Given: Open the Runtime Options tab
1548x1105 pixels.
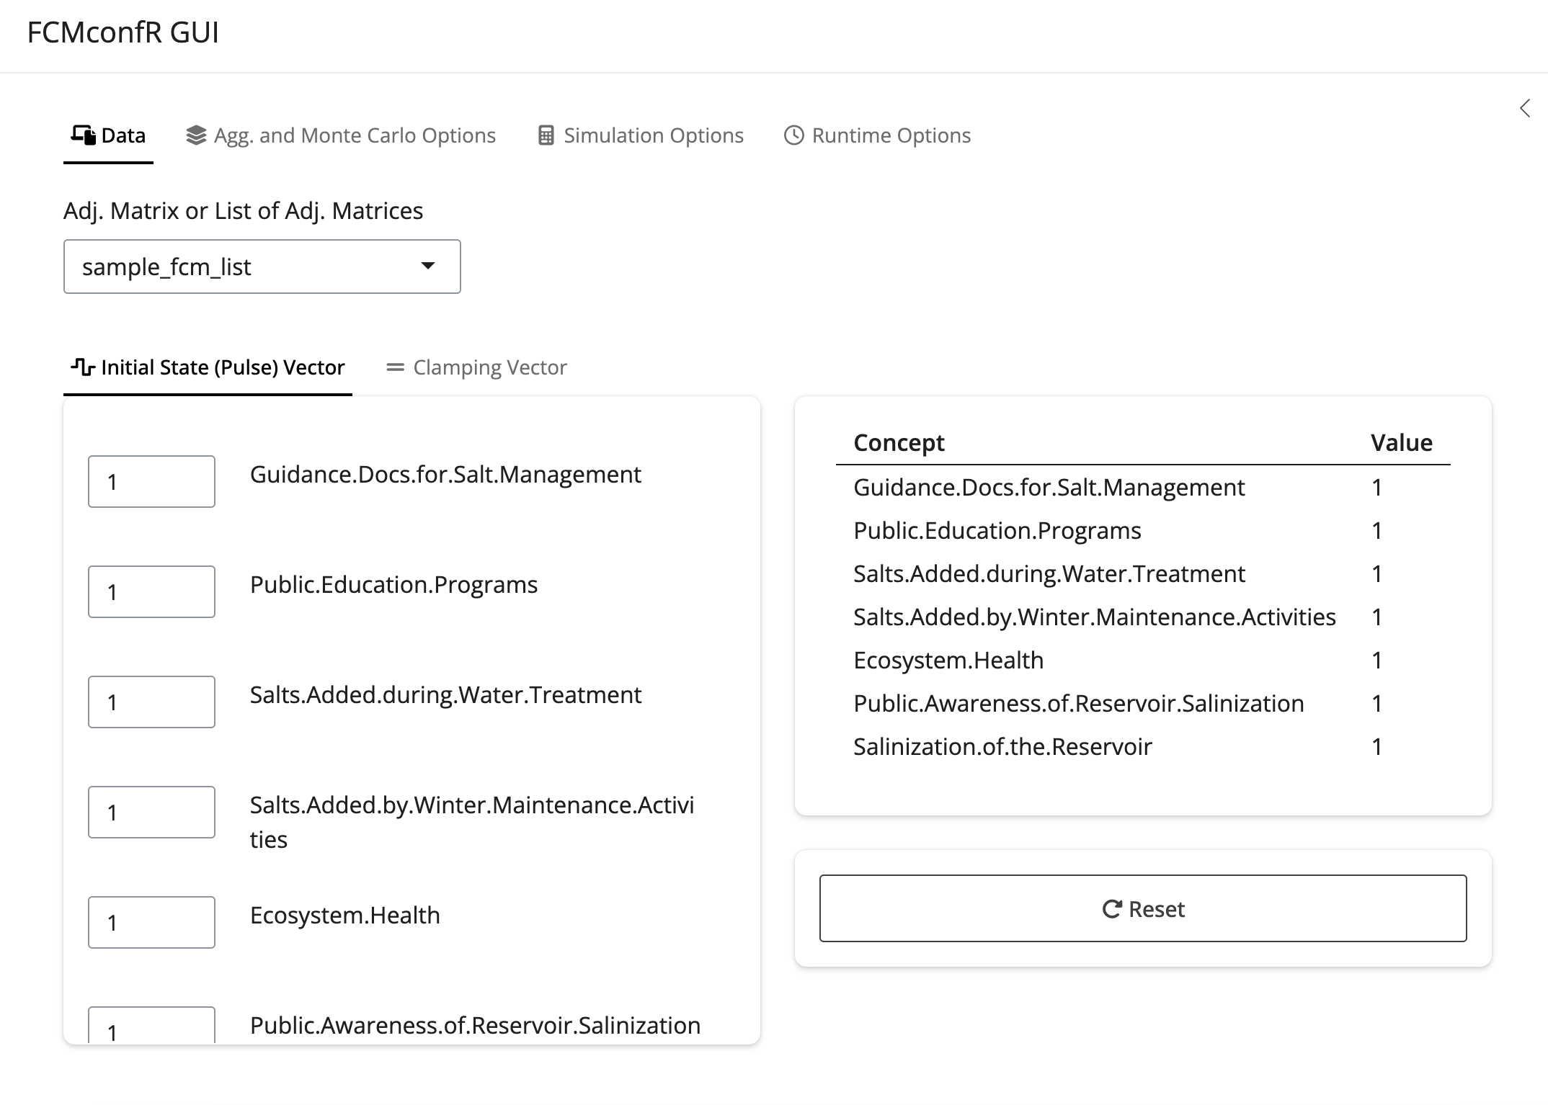Looking at the screenshot, I should [877, 135].
